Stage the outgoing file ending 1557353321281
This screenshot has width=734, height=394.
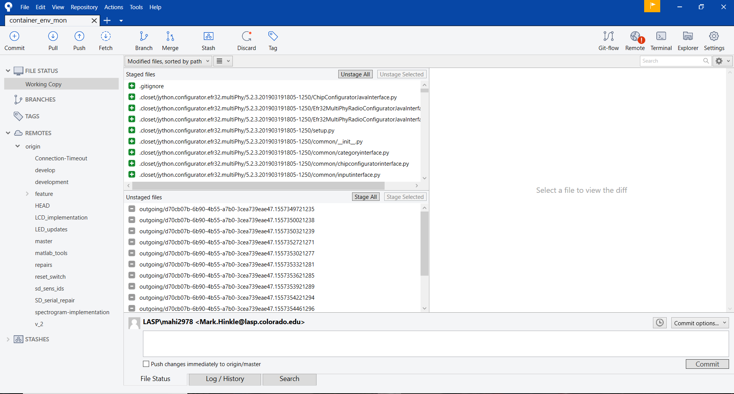point(132,264)
